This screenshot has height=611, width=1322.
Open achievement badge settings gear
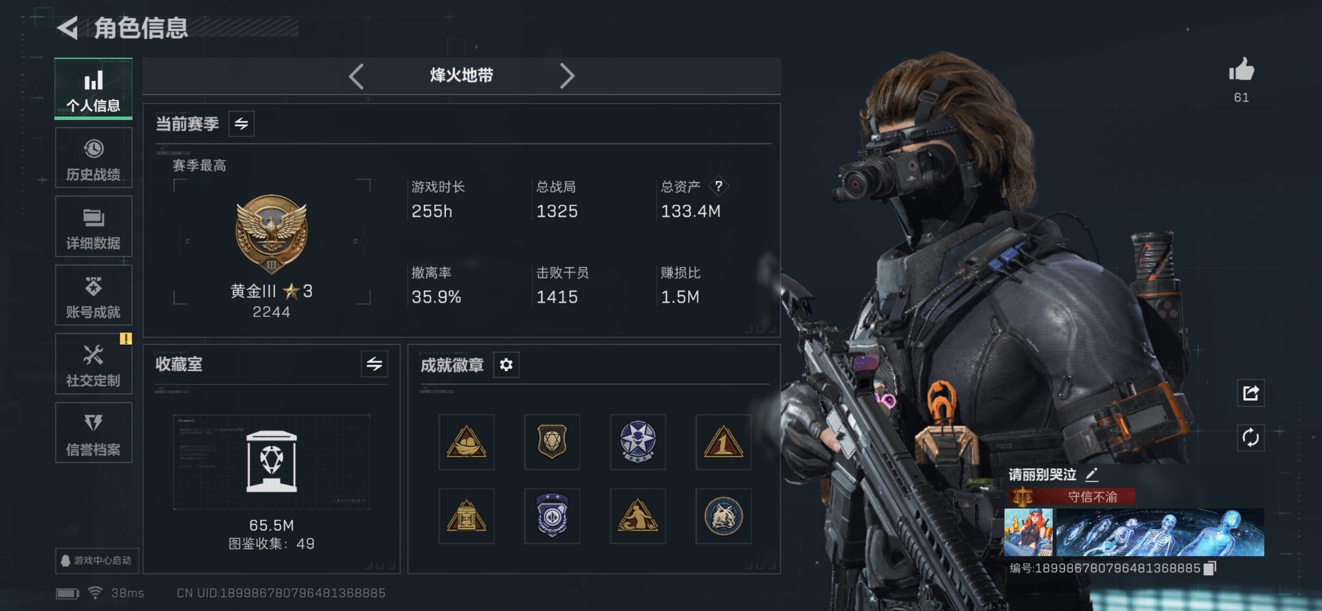506,365
